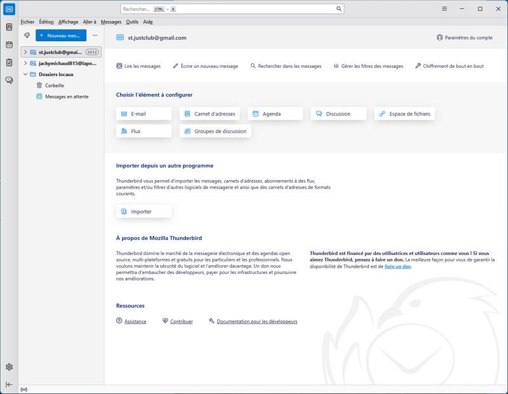Viewport: 508px width, 394px height.
Task: Open the application hamburger menu
Action: (x=444, y=9)
